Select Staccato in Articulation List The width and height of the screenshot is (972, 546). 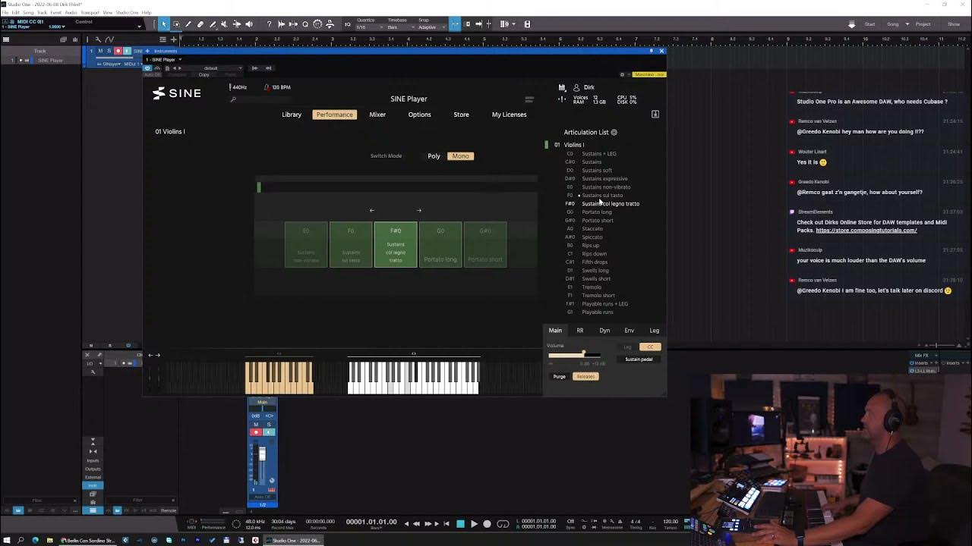592,229
